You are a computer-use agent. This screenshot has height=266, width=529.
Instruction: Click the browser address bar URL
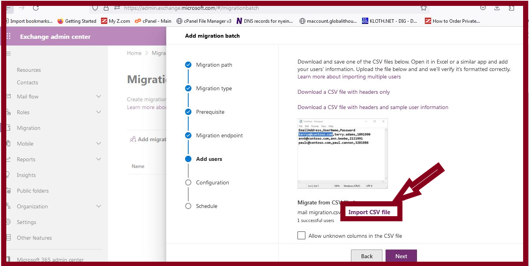(x=191, y=7)
